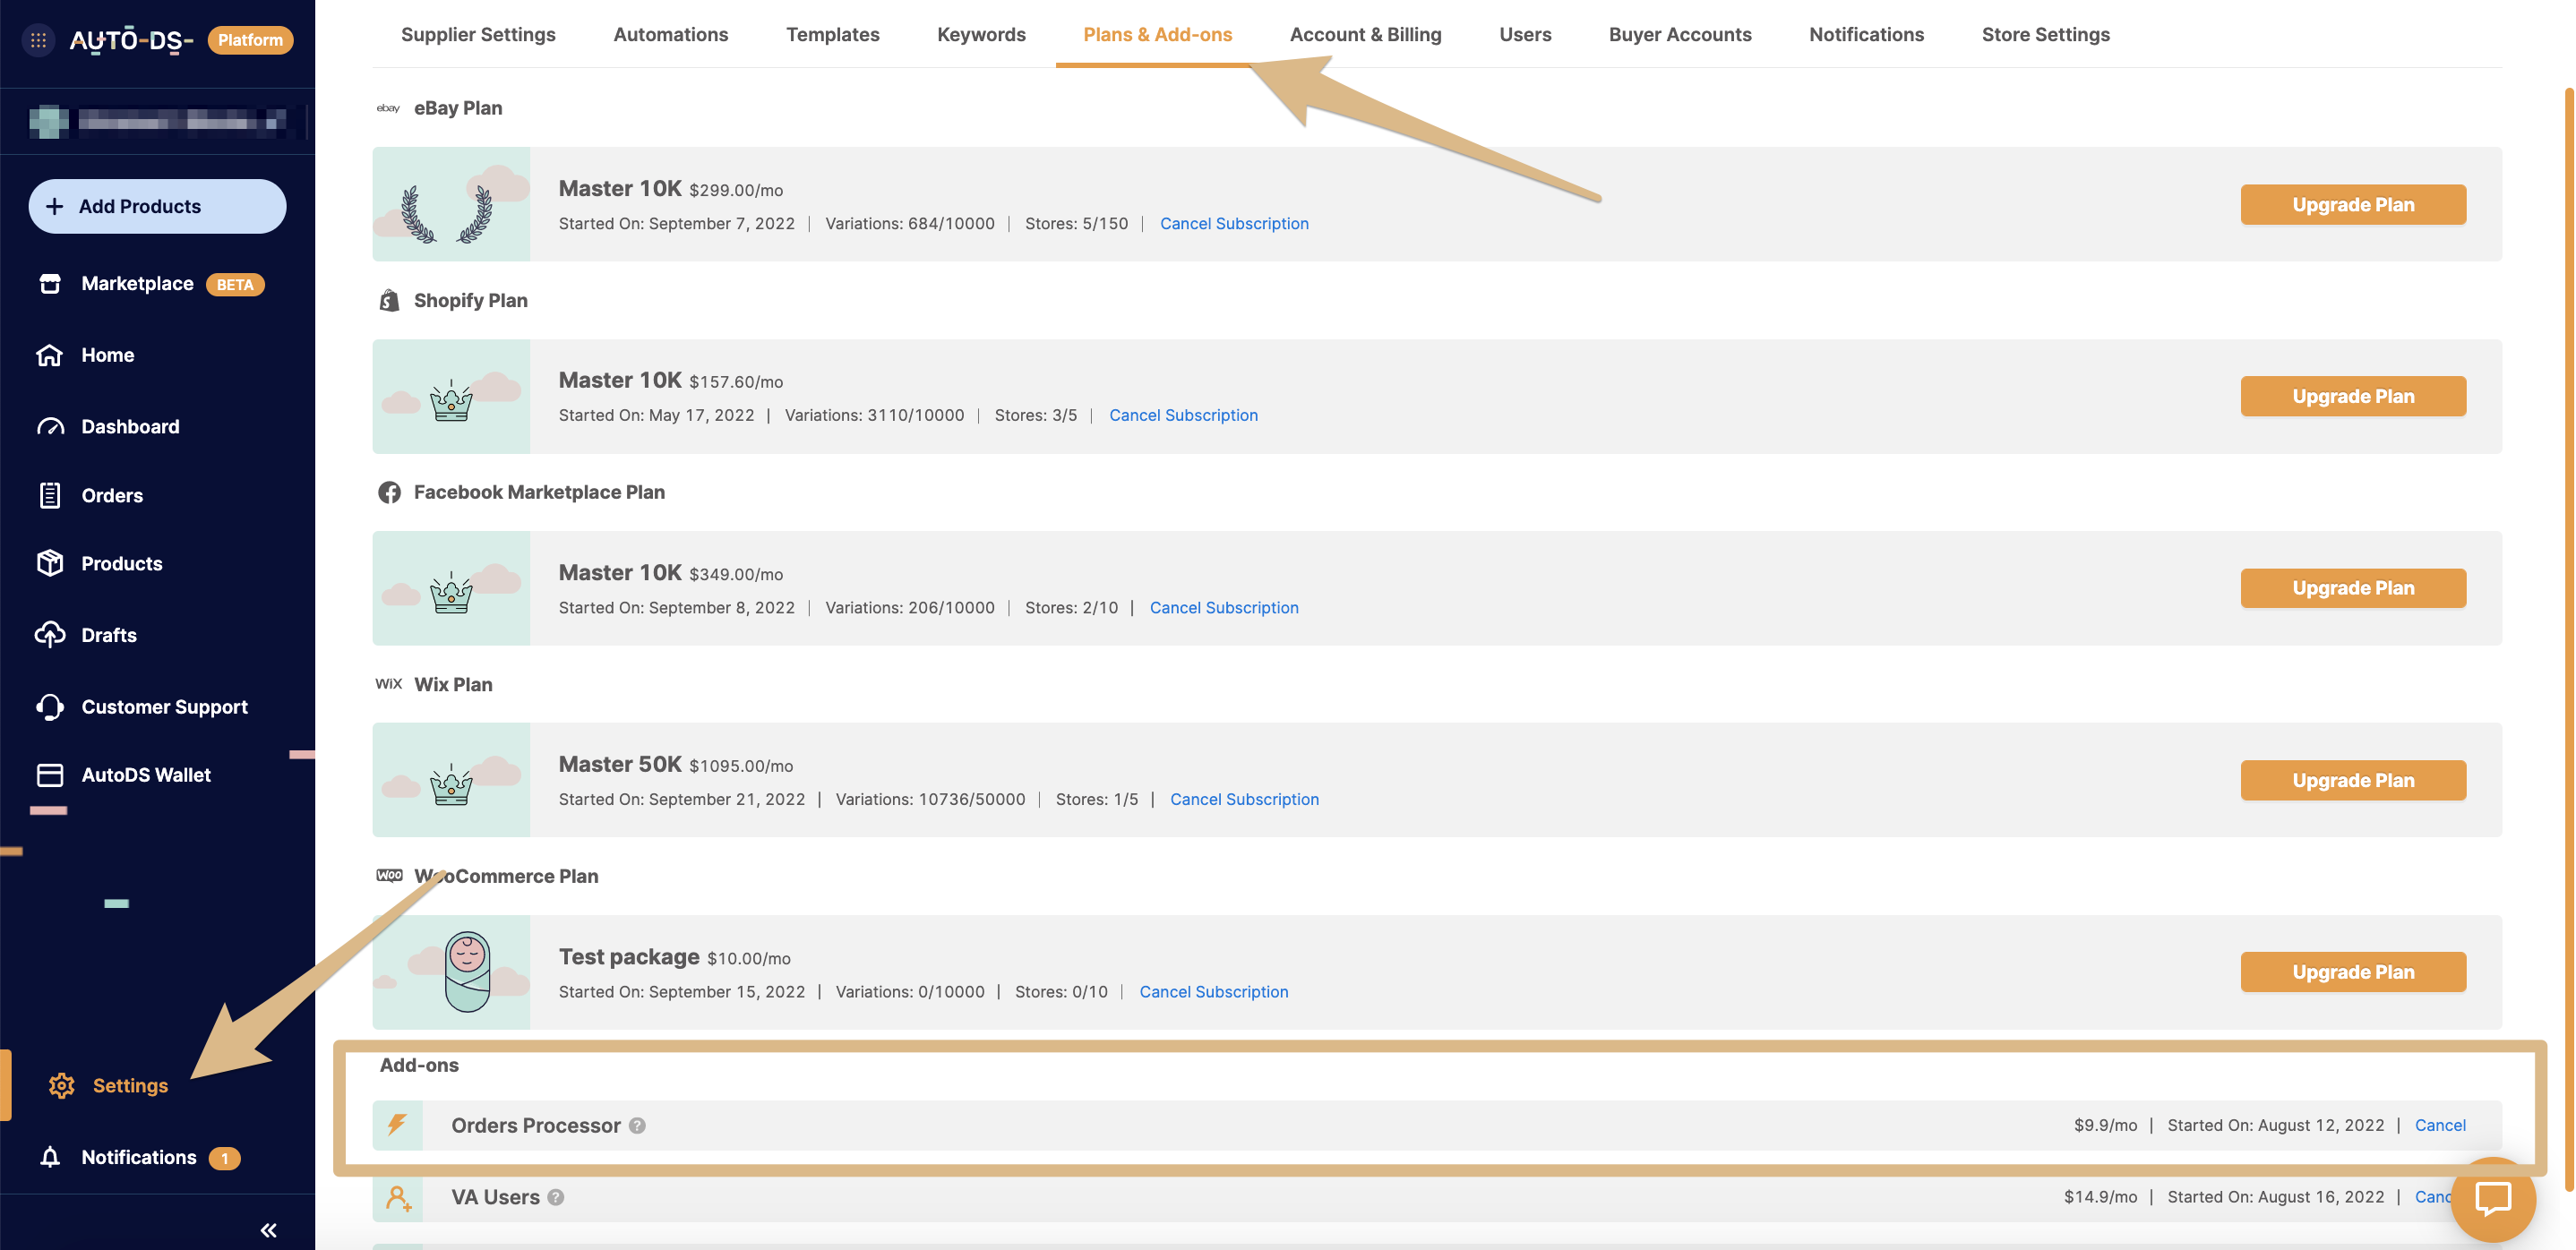Click the Notifications bell icon
Image resolution: width=2576 pixels, height=1250 pixels.
50,1157
